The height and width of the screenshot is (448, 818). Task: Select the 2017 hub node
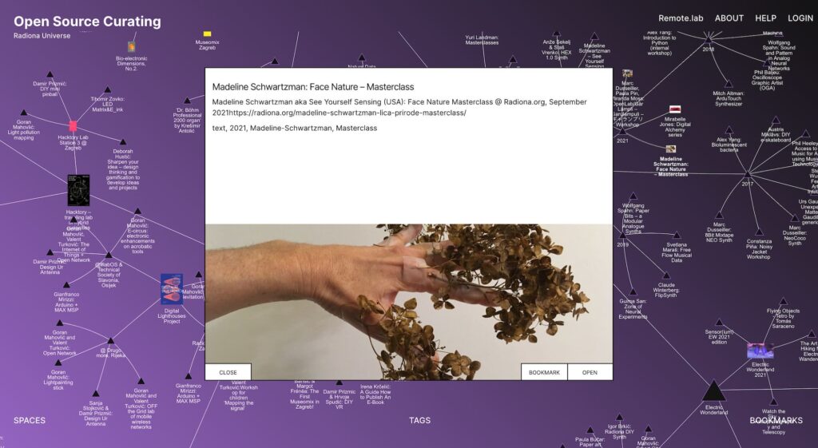pyautogui.click(x=748, y=173)
